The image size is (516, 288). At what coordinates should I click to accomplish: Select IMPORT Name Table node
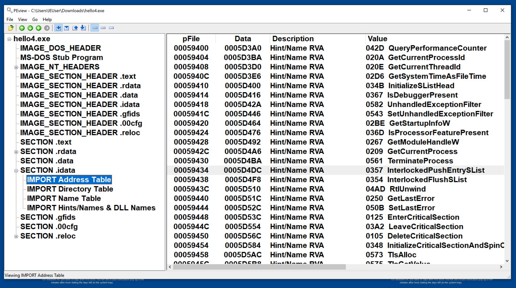click(64, 198)
